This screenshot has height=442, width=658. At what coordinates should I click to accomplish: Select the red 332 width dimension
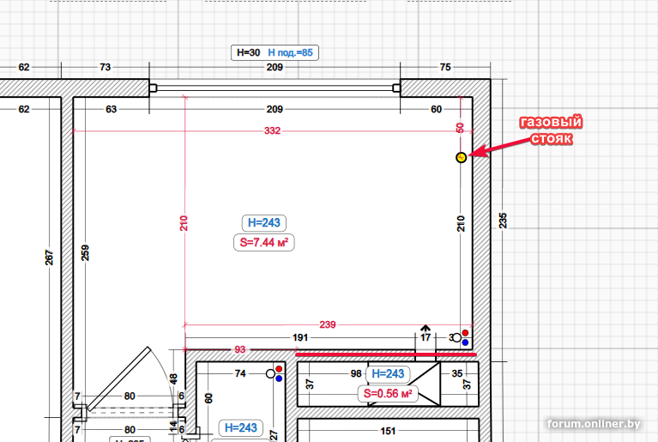point(272,131)
